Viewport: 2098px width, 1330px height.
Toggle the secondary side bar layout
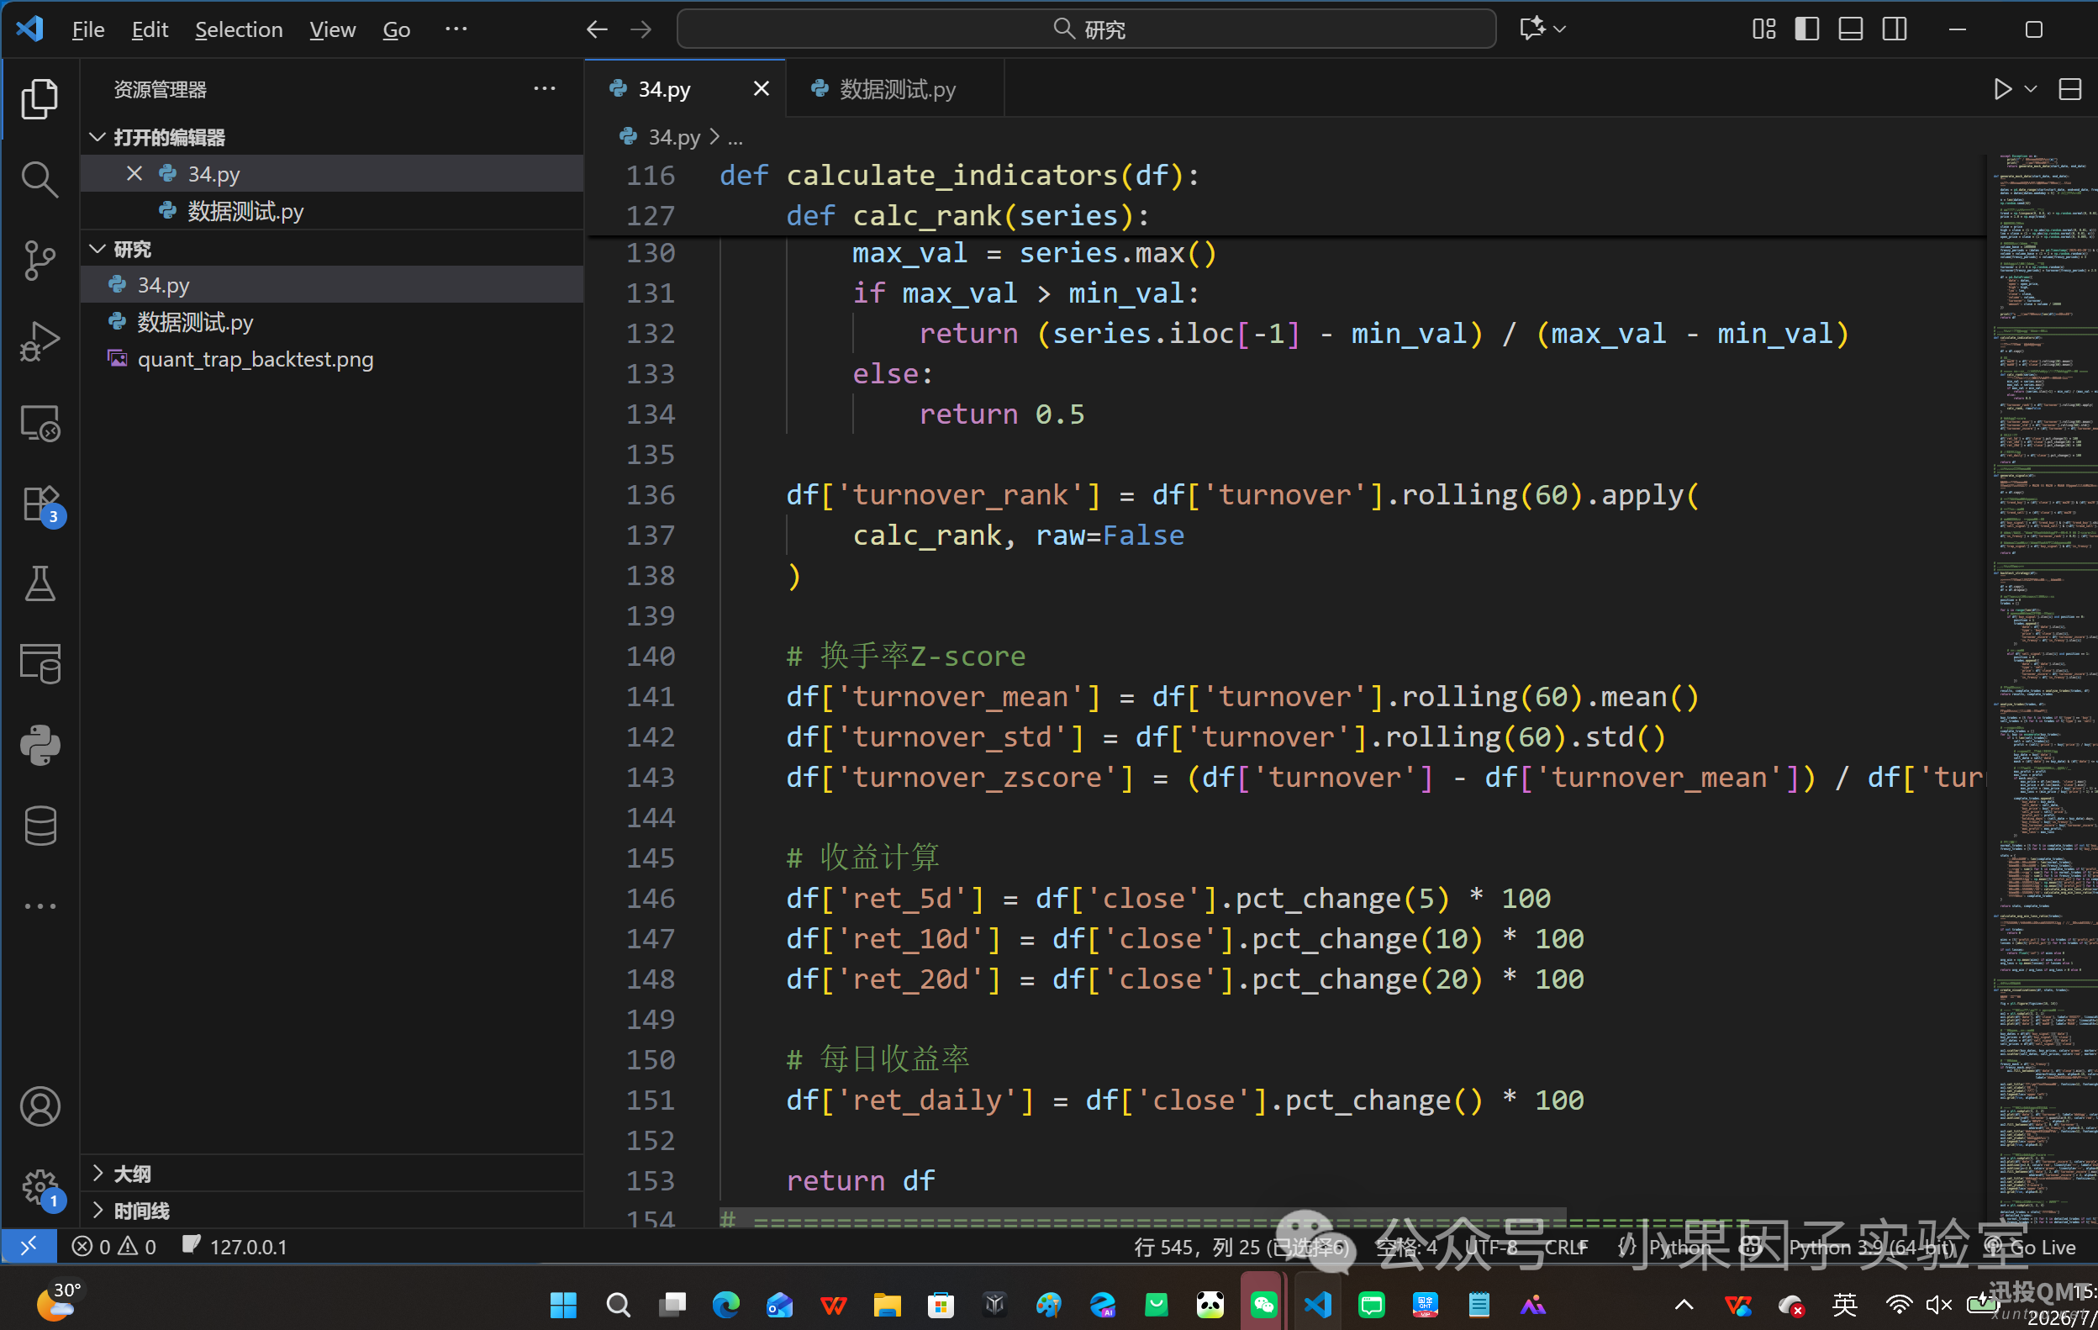coord(1894,29)
